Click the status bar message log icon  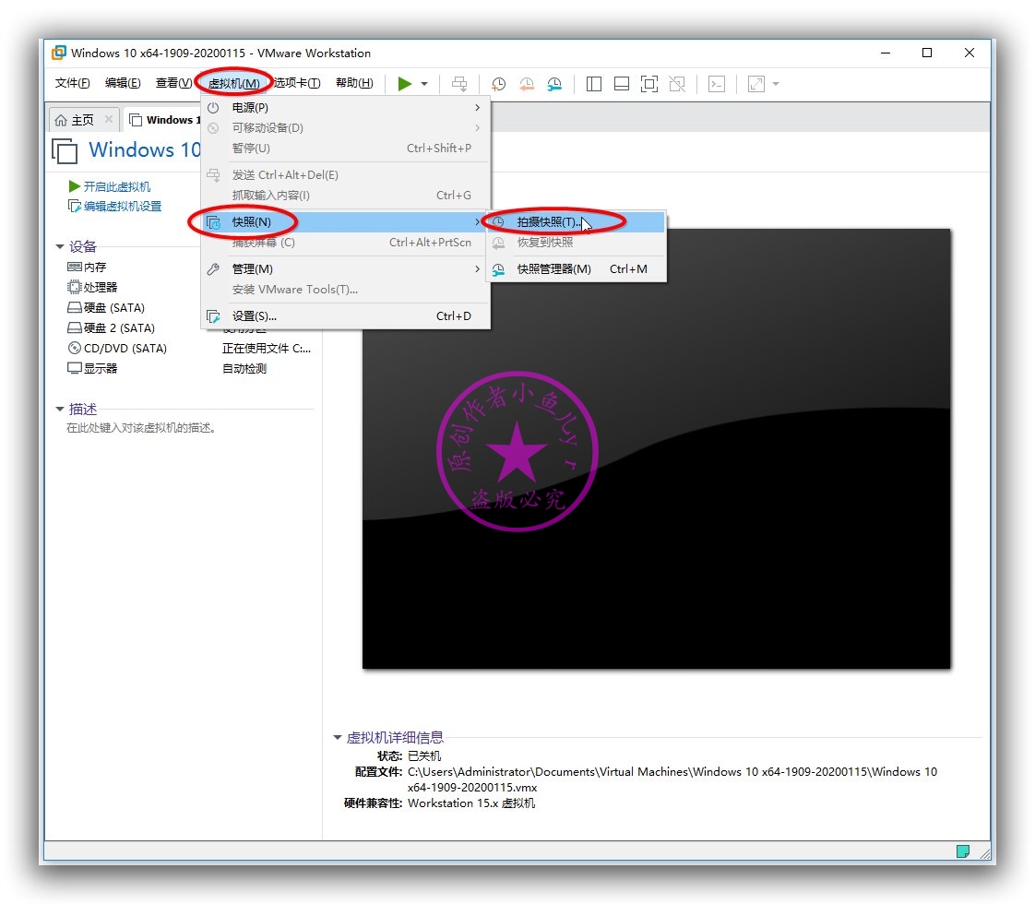click(x=963, y=851)
